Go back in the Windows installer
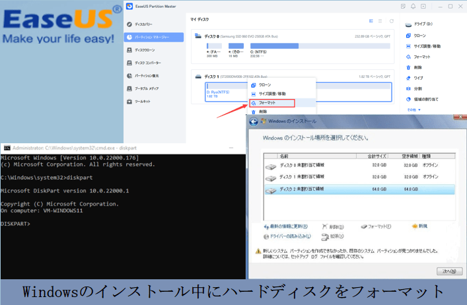The width and height of the screenshot is (467, 305). coord(254,121)
